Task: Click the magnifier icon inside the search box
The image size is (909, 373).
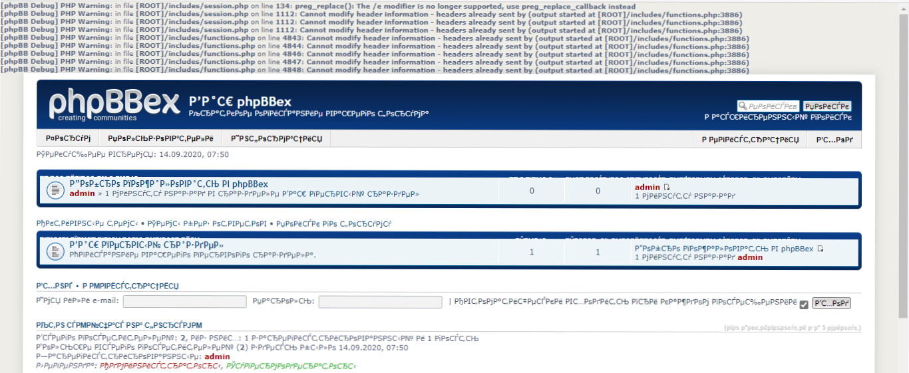Action: coord(743,106)
